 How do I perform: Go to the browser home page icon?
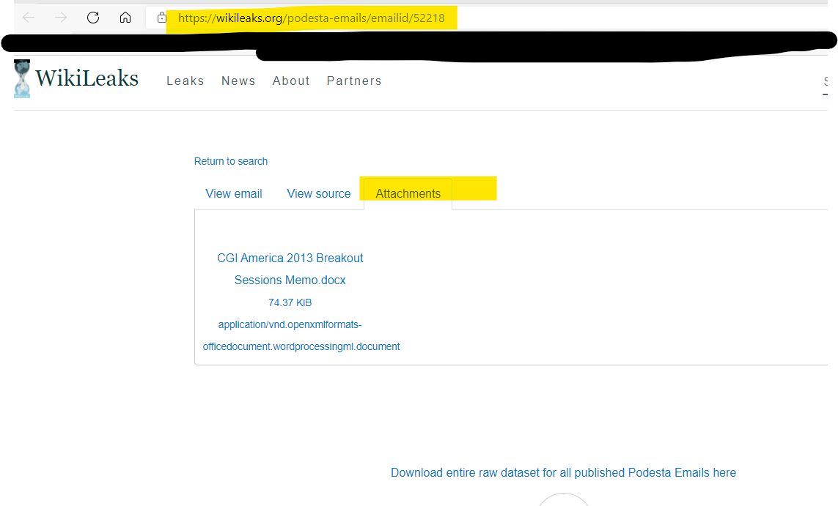(125, 18)
